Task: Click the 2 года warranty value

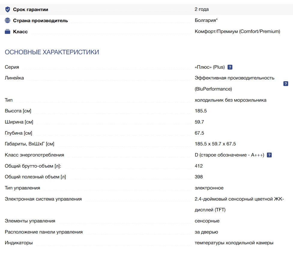Action: [x=202, y=9]
